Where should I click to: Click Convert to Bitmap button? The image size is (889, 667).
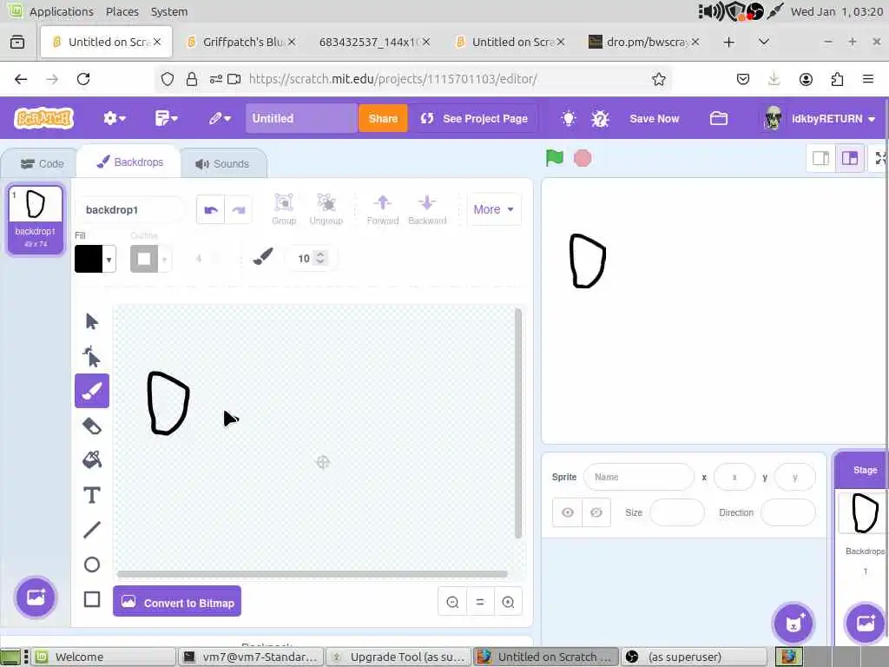177,601
